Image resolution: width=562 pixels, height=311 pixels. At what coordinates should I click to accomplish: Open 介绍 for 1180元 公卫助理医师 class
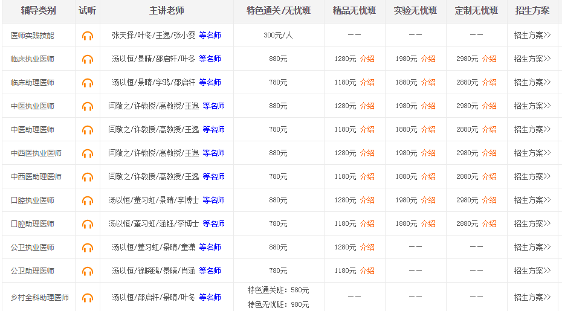tap(367, 271)
